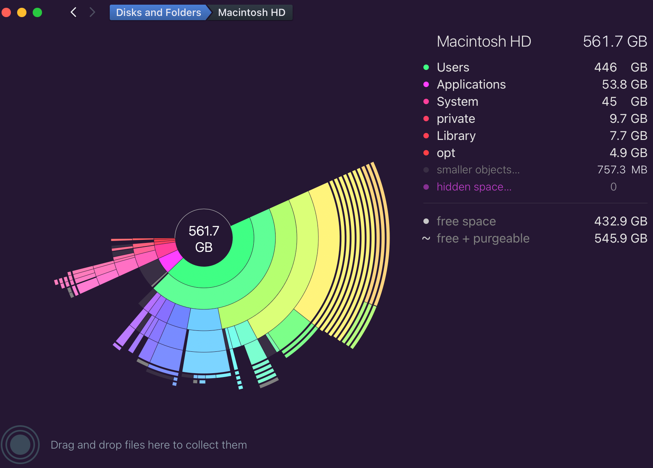Click the 561.7 GB center circle
653x468 pixels.
coord(204,238)
